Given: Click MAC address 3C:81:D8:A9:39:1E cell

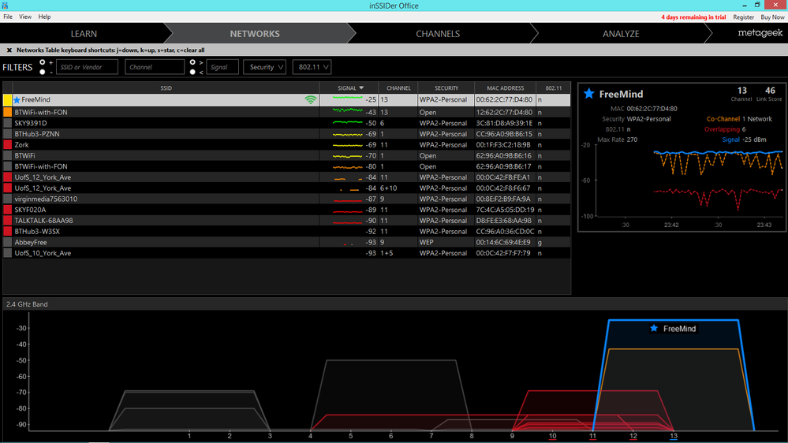Looking at the screenshot, I should click(504, 123).
